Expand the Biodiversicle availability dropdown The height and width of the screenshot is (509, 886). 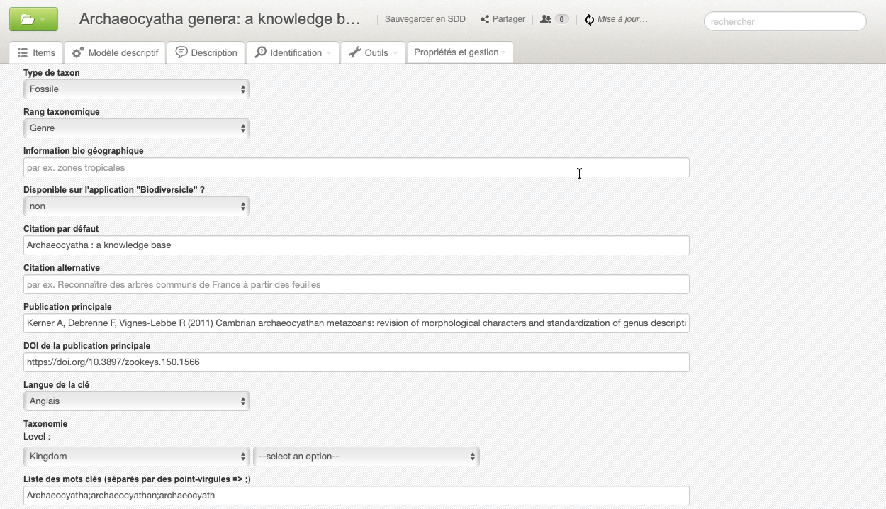(x=136, y=206)
